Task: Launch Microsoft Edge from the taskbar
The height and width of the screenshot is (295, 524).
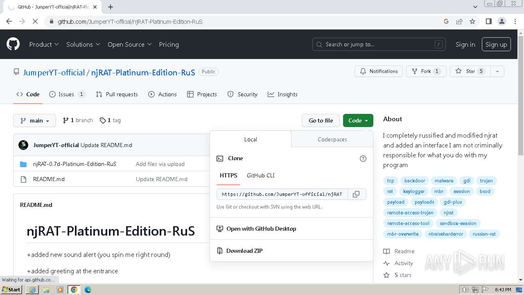Action: click(88, 290)
